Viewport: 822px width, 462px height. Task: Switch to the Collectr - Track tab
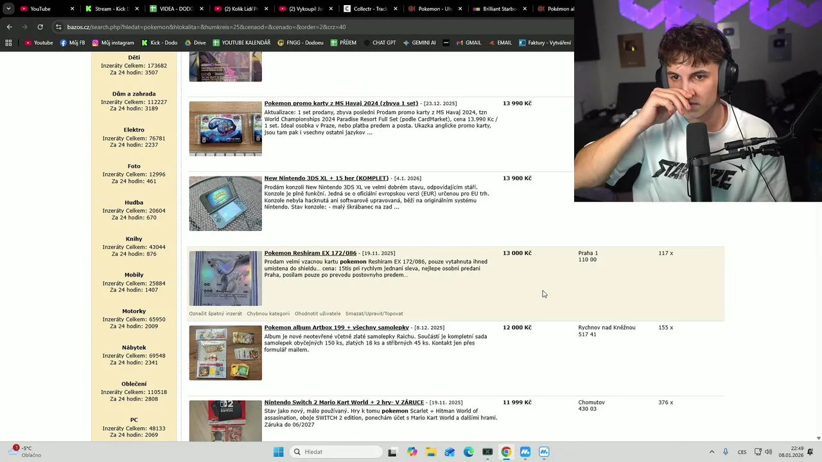pyautogui.click(x=370, y=9)
